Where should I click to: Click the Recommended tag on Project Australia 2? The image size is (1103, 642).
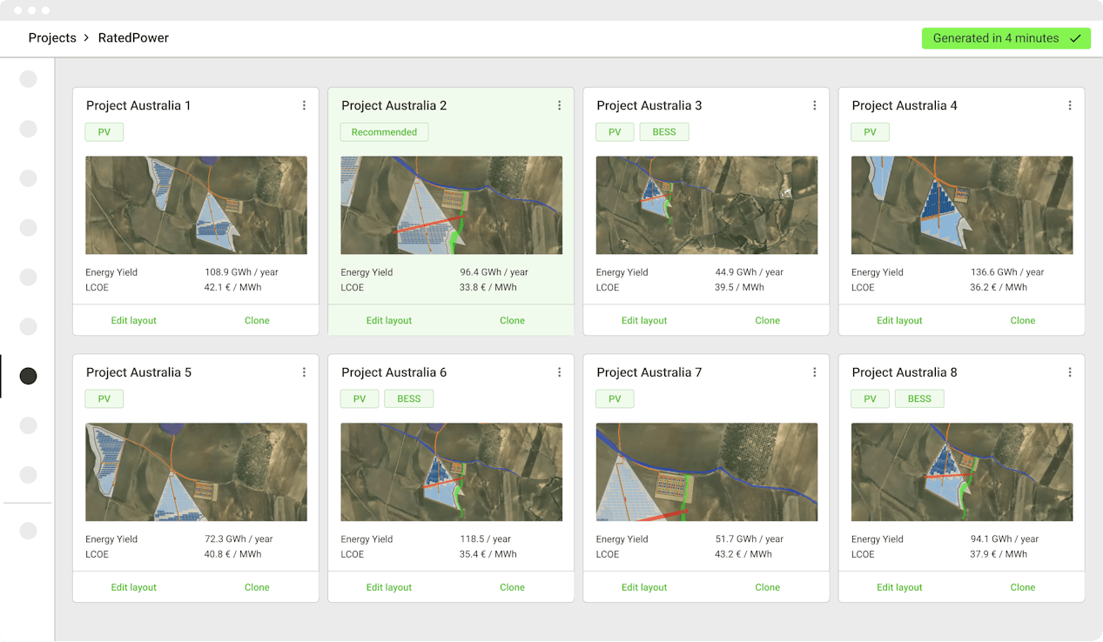pos(384,132)
